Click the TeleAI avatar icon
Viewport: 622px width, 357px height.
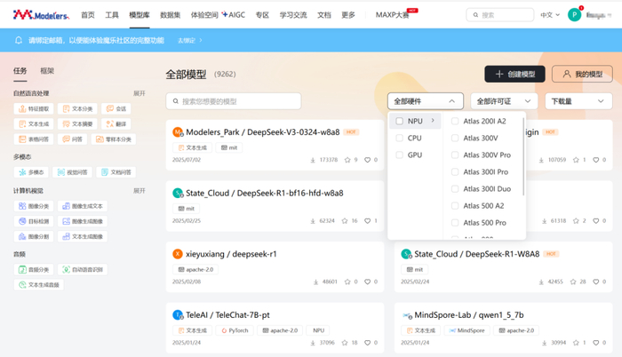178,315
